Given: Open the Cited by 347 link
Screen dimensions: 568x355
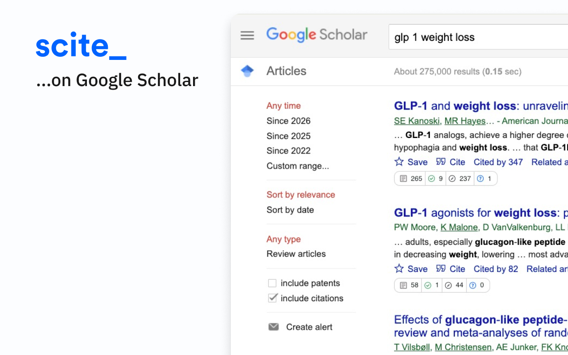Looking at the screenshot, I should click(x=498, y=162).
